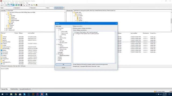
Task: Expand the Windows folder in local tree
Action: click(6, 25)
